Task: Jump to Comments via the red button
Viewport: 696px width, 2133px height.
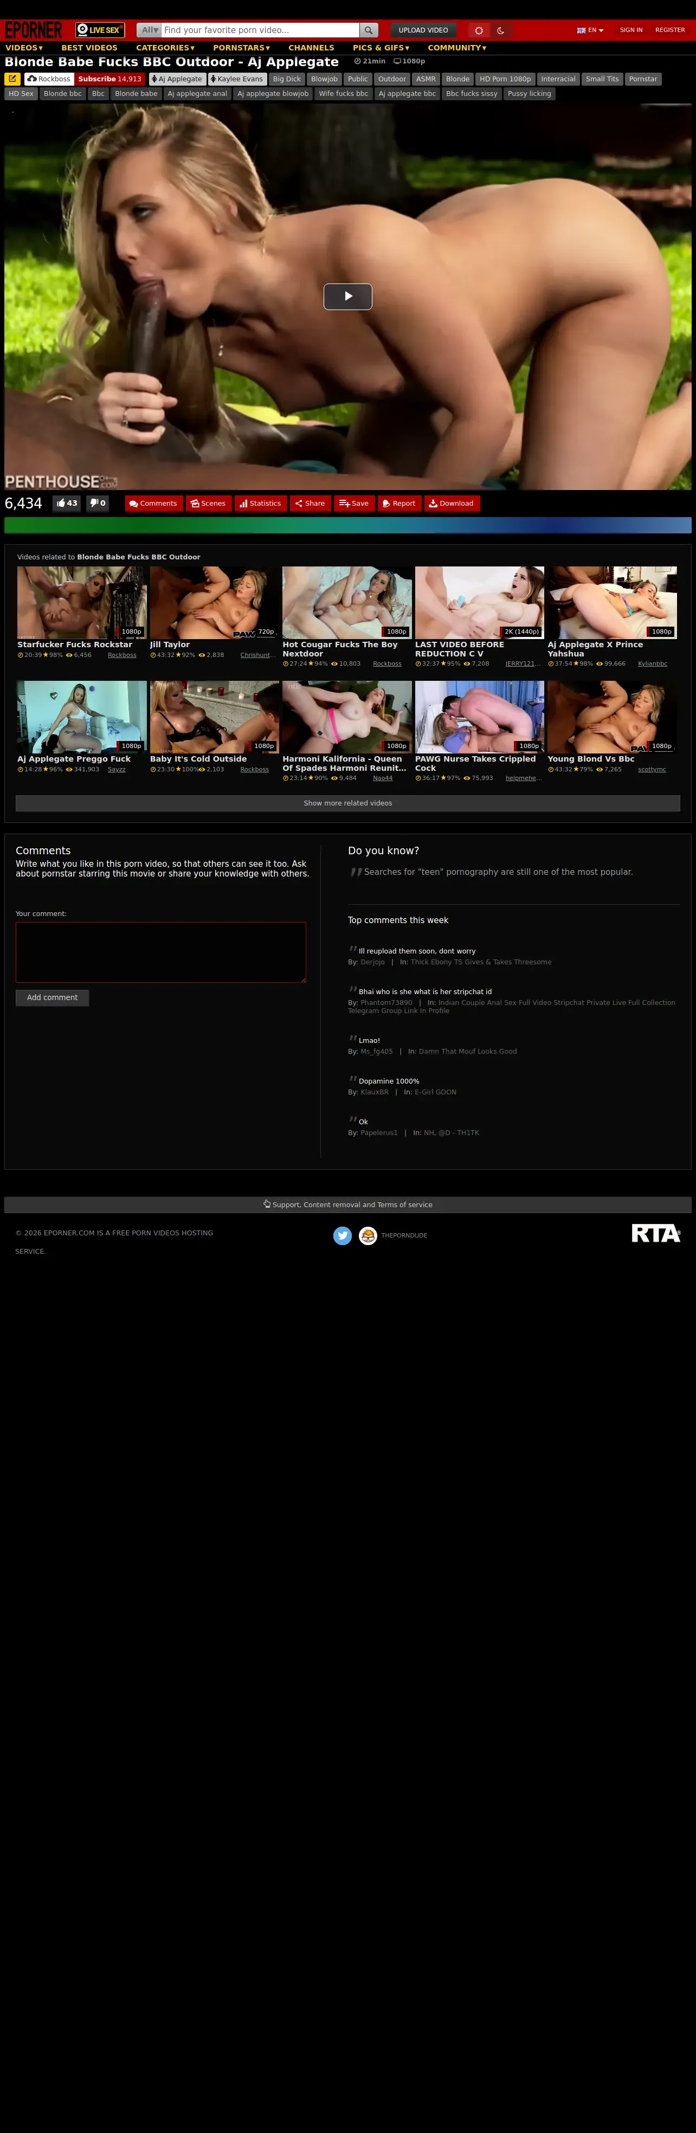Action: point(154,504)
